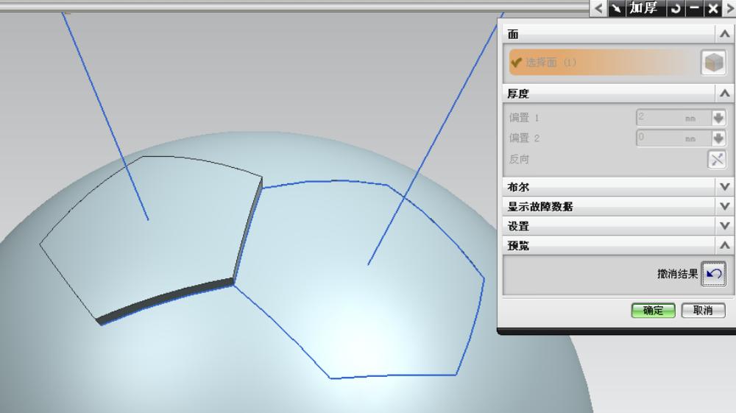Collapse the 面 section
Viewport: 736px width, 413px height.
click(x=724, y=34)
